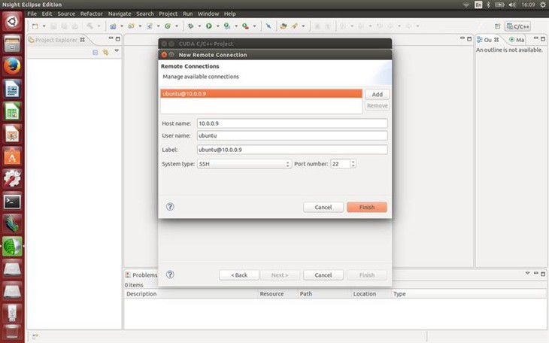Click Cancel in New Remote Connection

pyautogui.click(x=323, y=207)
